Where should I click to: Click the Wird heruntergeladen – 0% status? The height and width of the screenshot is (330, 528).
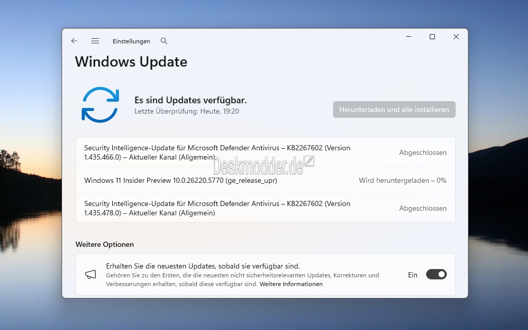[402, 180]
